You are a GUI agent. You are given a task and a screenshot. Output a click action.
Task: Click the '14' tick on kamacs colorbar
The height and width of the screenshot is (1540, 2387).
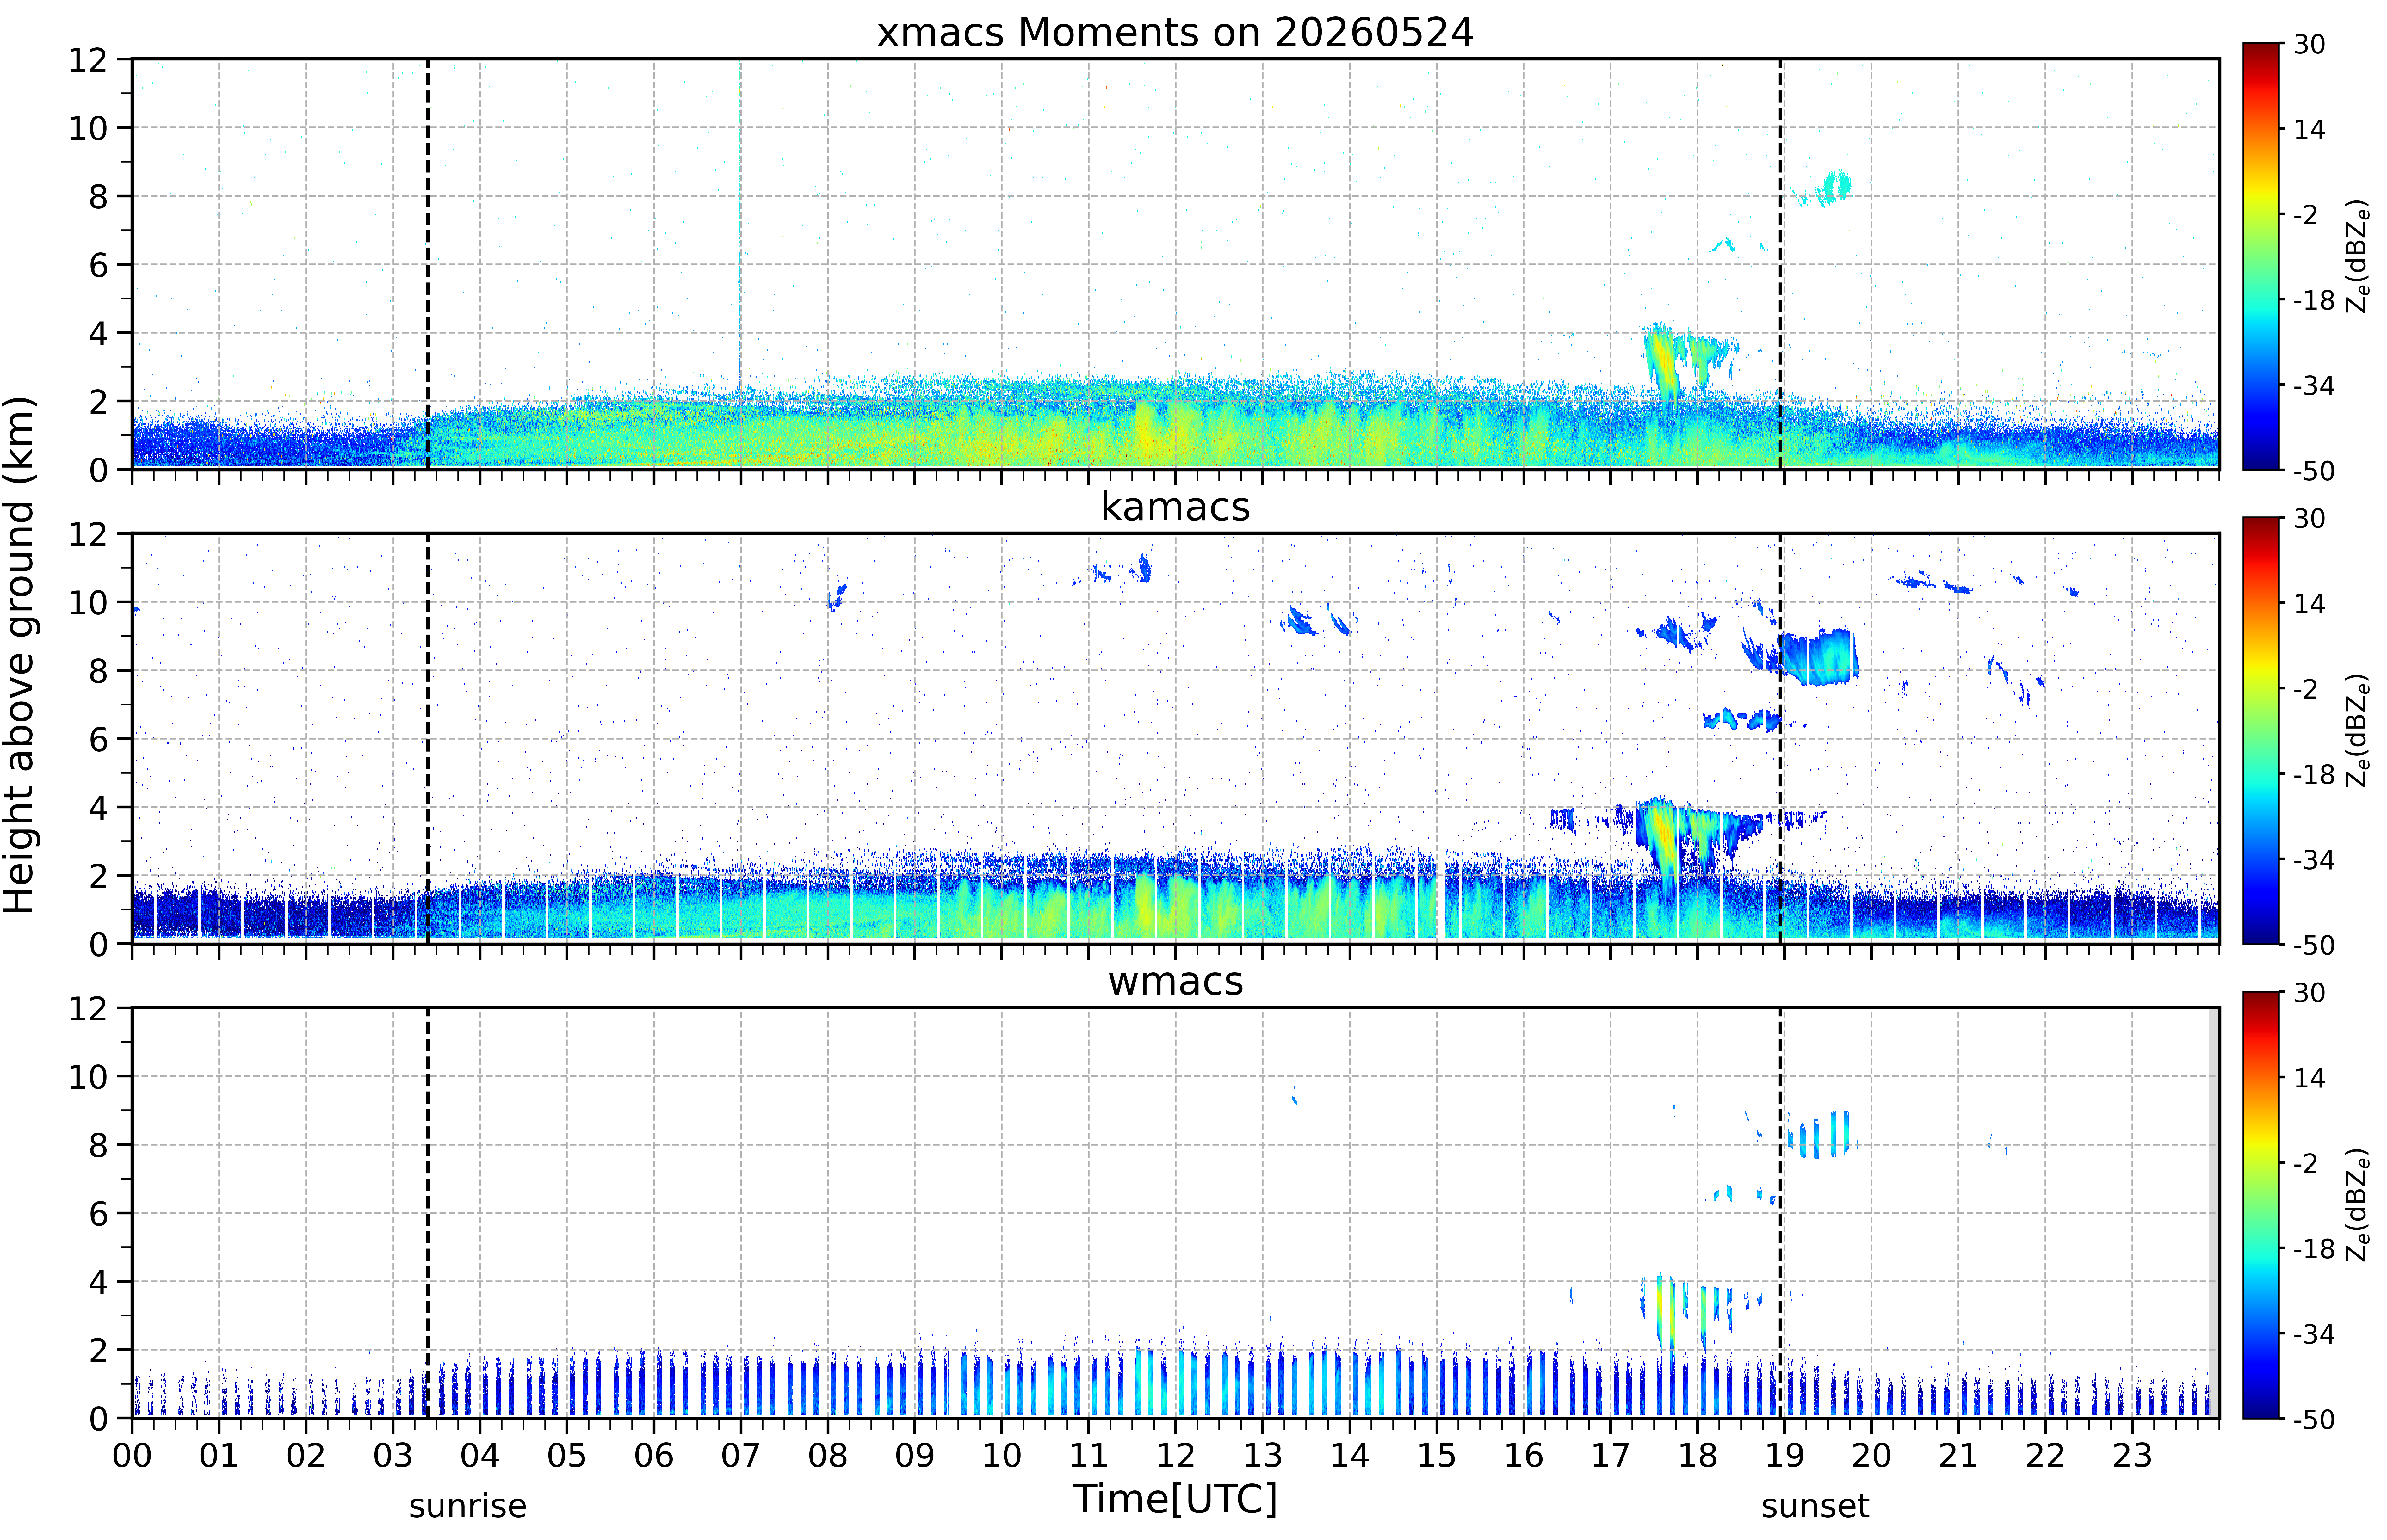coord(2309,603)
